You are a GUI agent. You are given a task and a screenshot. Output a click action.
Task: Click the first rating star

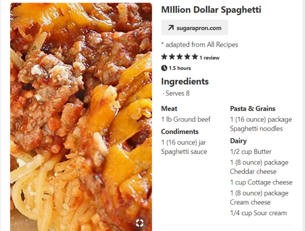pyautogui.click(x=164, y=57)
